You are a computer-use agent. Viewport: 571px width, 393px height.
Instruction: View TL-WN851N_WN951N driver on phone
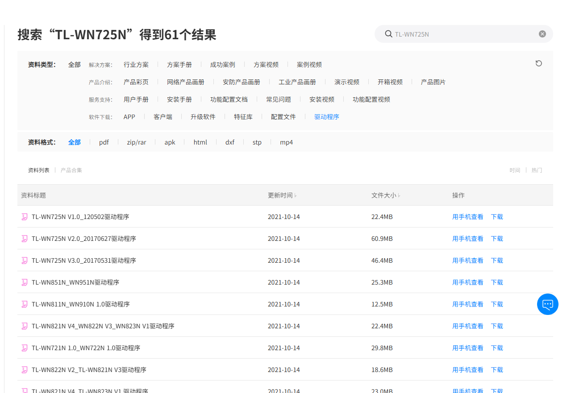click(468, 282)
